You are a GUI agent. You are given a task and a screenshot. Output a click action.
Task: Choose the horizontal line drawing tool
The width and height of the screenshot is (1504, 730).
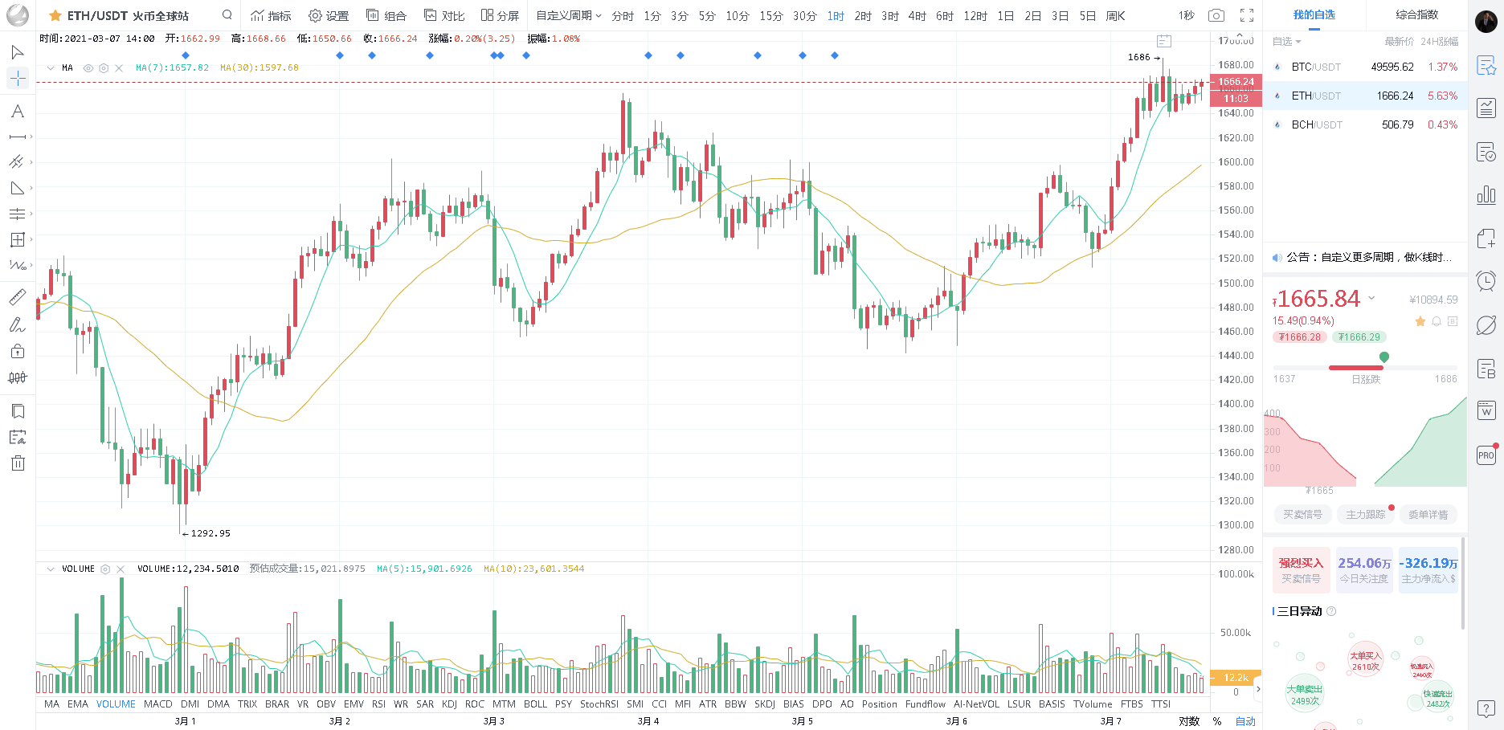17,137
